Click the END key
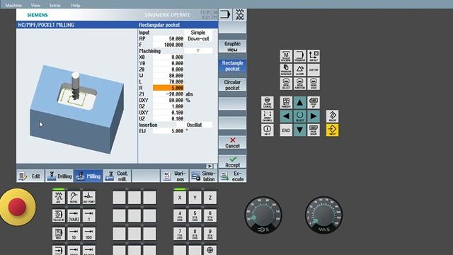The image size is (453, 255). point(286,130)
